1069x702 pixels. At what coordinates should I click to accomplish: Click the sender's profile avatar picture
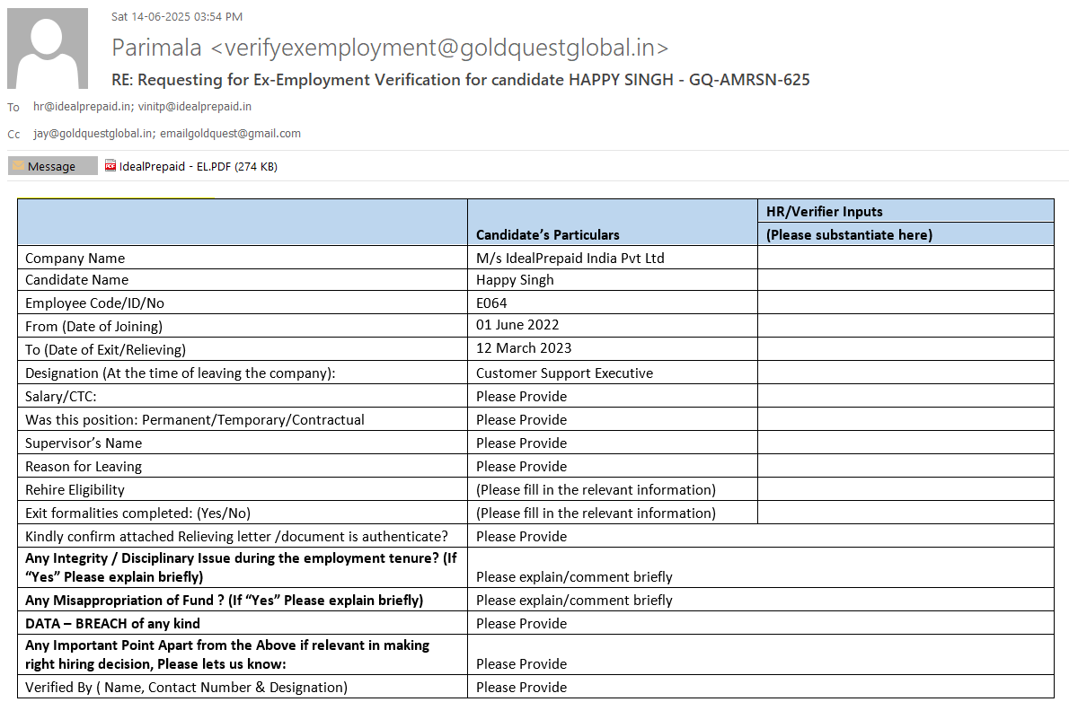pyautogui.click(x=48, y=48)
